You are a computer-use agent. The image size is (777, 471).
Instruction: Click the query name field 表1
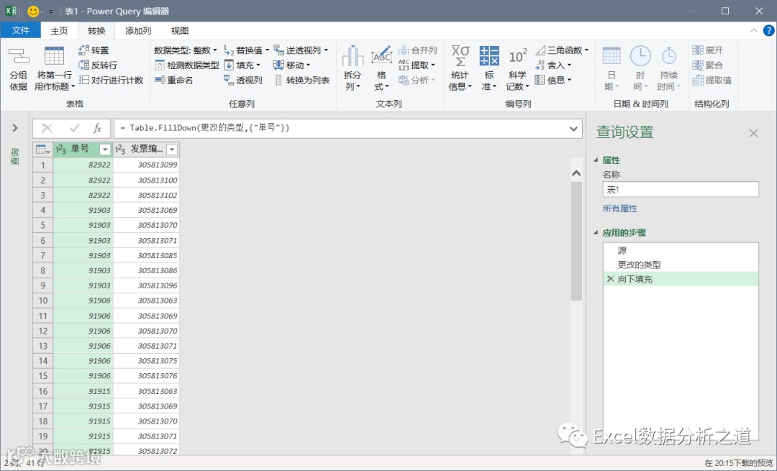click(681, 190)
